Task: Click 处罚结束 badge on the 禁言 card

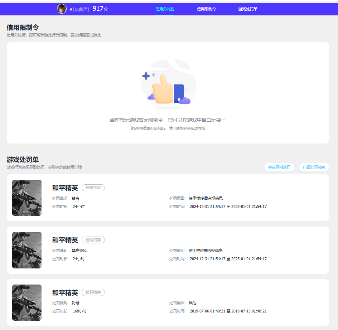Action: tap(93, 188)
